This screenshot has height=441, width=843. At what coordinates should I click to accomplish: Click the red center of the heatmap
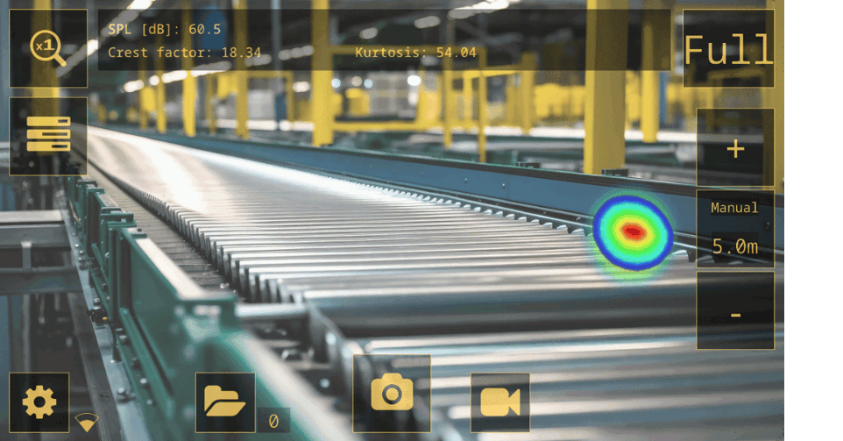click(633, 231)
